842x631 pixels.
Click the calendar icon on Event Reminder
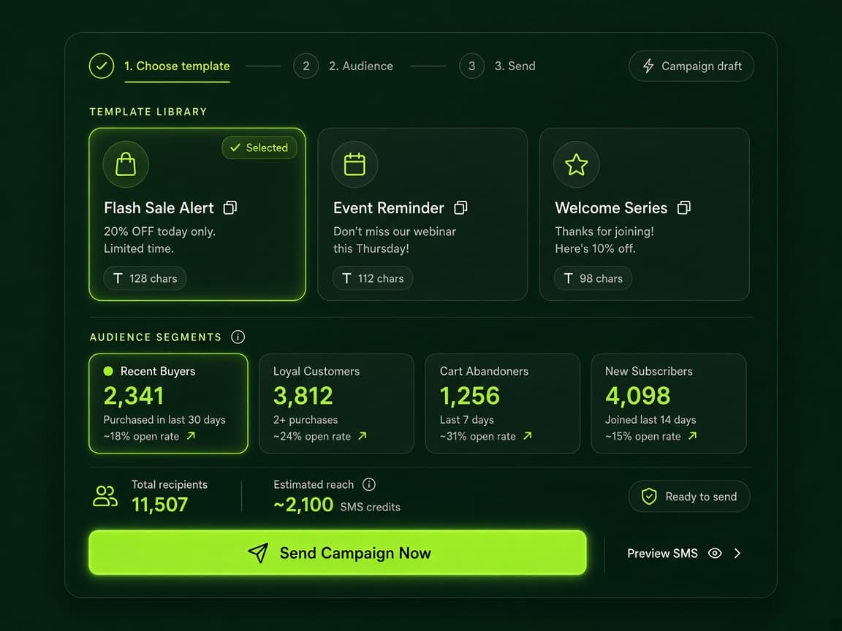point(354,164)
